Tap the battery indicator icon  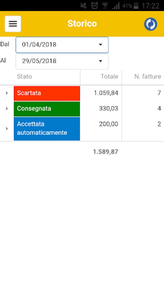(x=136, y=6)
